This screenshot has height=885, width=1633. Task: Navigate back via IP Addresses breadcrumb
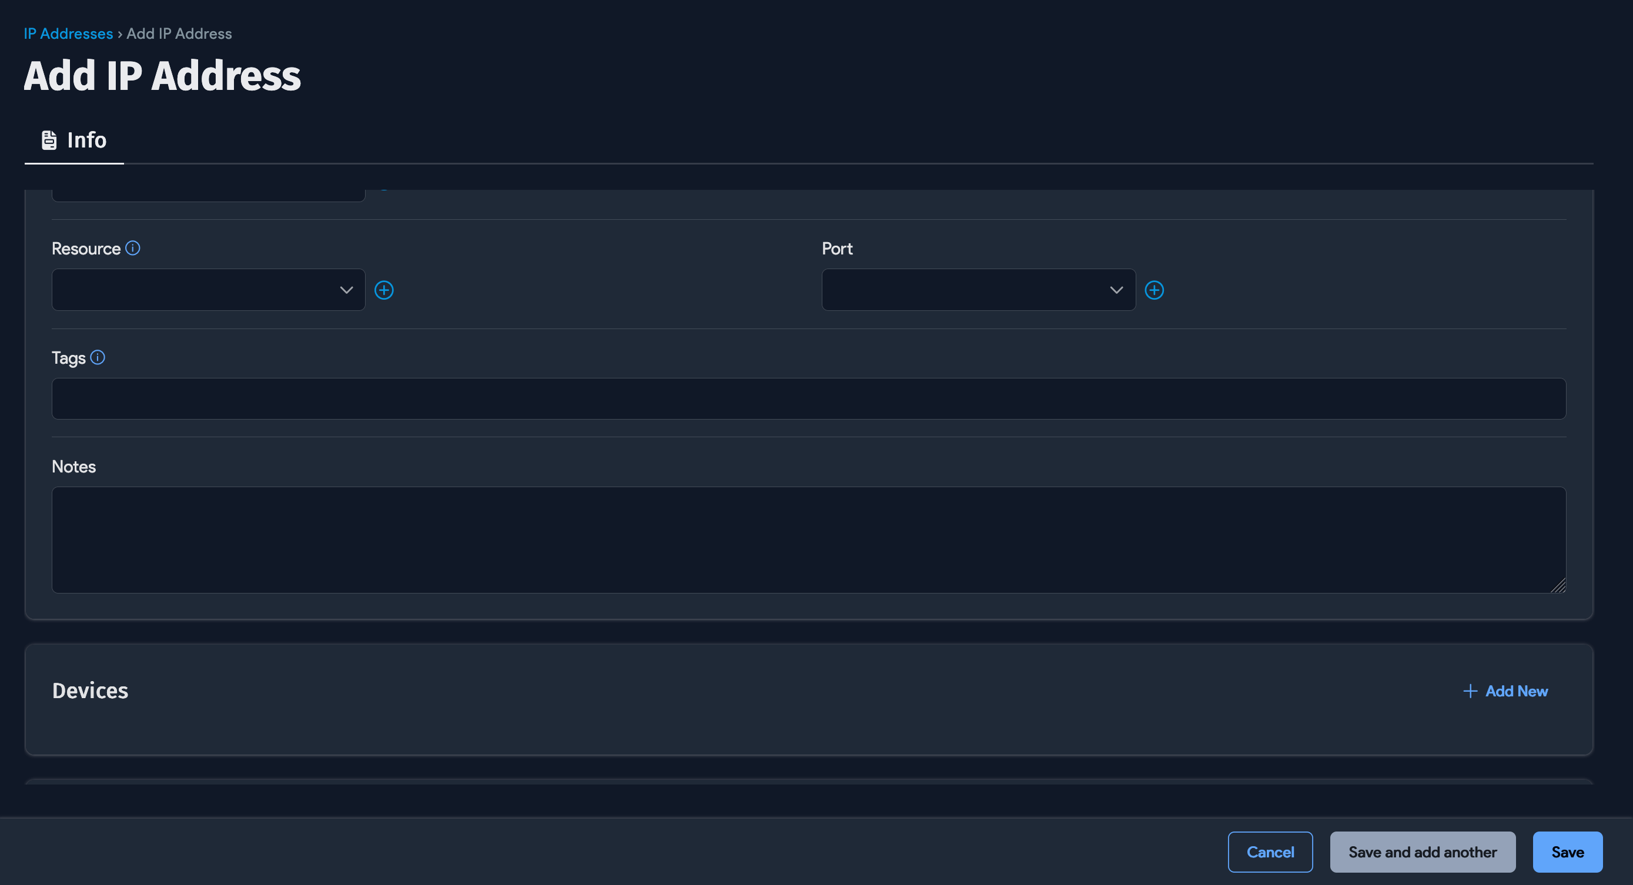[x=68, y=33]
